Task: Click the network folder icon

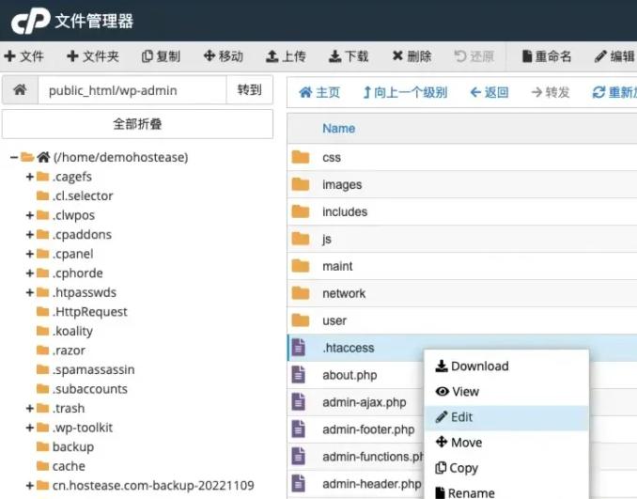Action: (x=301, y=293)
